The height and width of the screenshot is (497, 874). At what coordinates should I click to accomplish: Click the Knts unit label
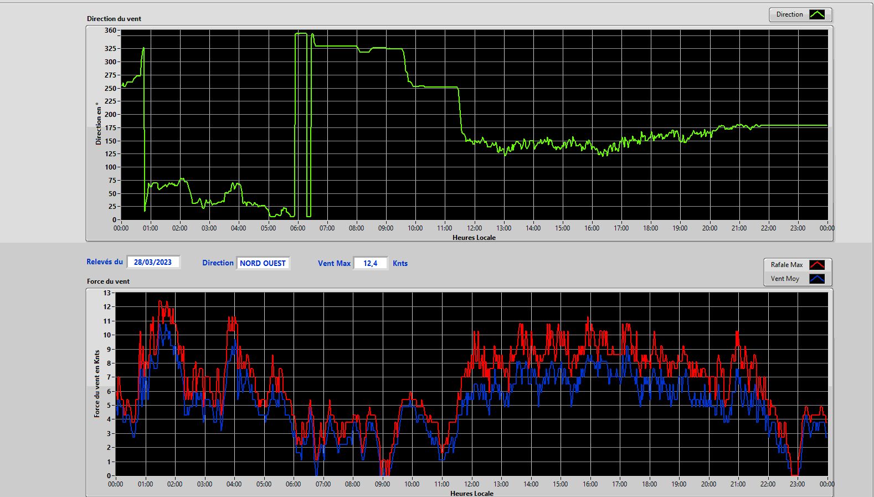tap(400, 263)
